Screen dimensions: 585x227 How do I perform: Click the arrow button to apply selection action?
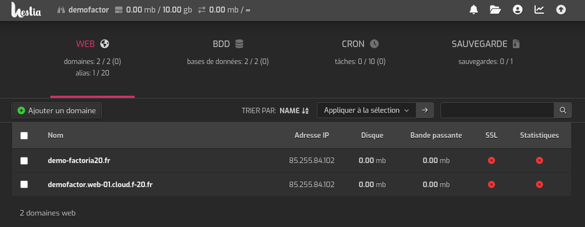click(425, 110)
